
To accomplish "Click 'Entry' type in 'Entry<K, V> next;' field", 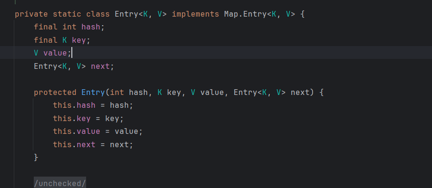I will click(x=46, y=66).
